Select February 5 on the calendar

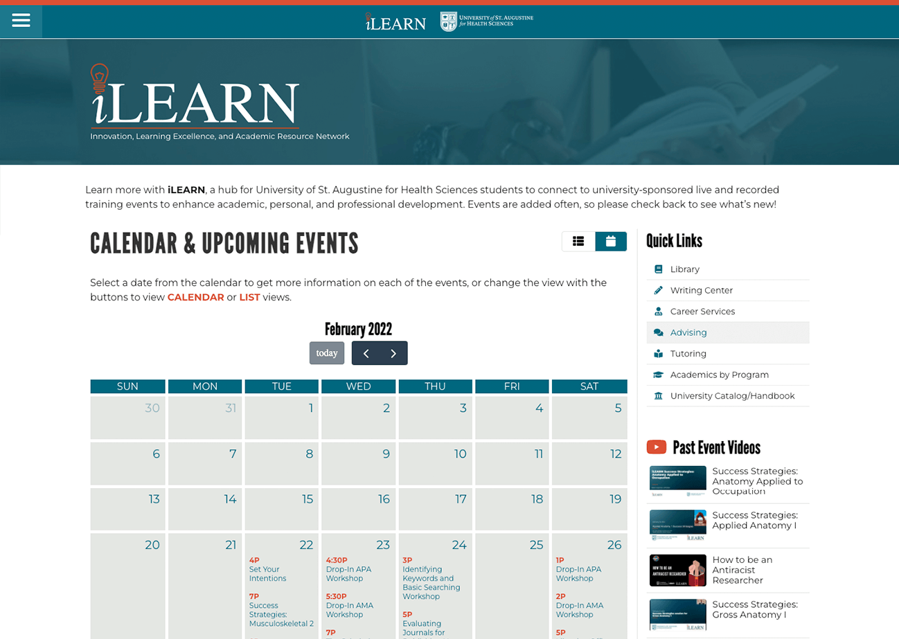[589, 417]
